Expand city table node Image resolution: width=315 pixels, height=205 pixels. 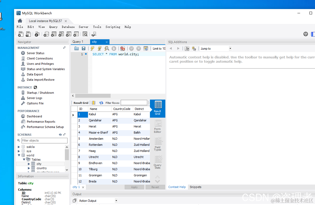click(29, 164)
